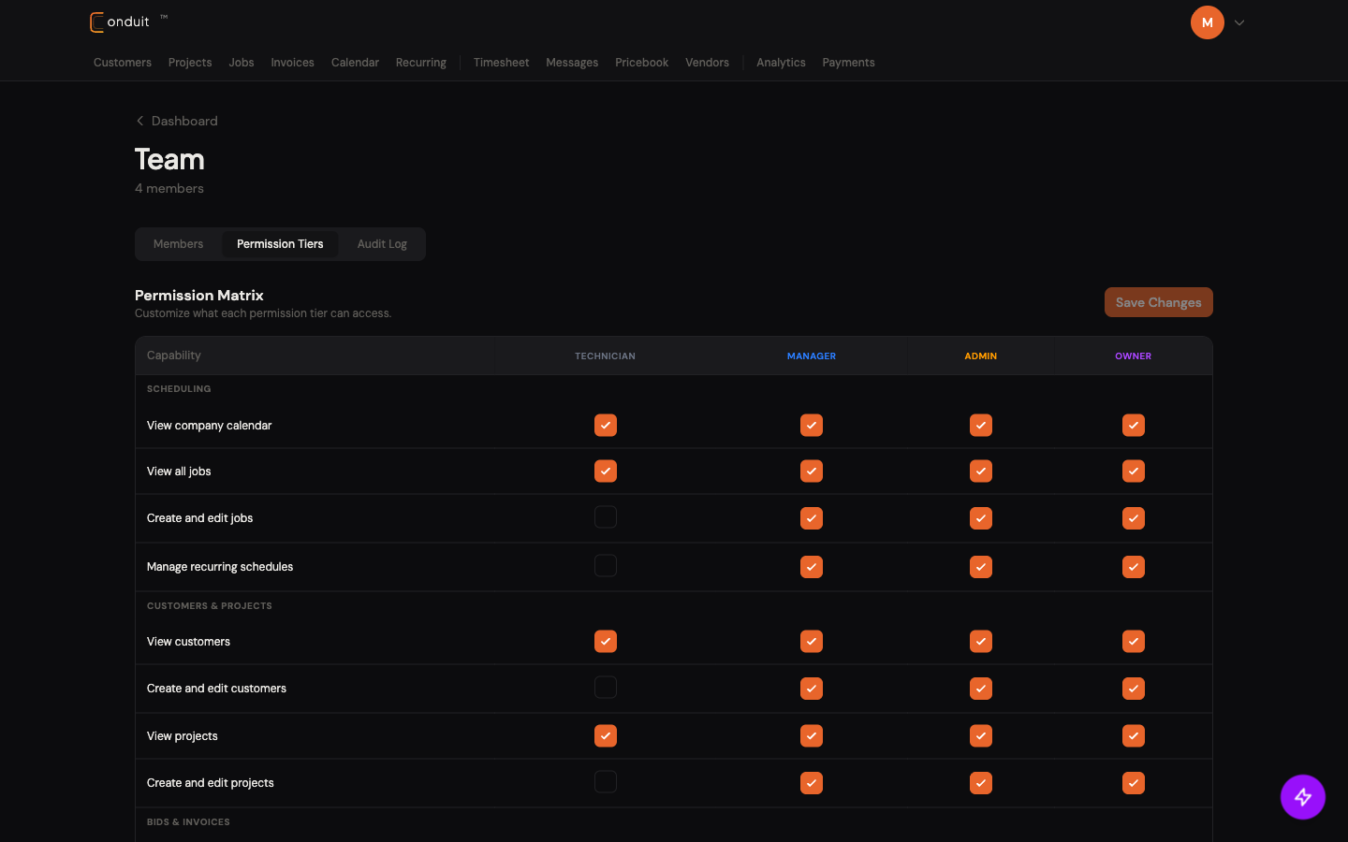Uncheck Admin for Create and edit projects
Screen dimensions: 1348x842
(981, 783)
